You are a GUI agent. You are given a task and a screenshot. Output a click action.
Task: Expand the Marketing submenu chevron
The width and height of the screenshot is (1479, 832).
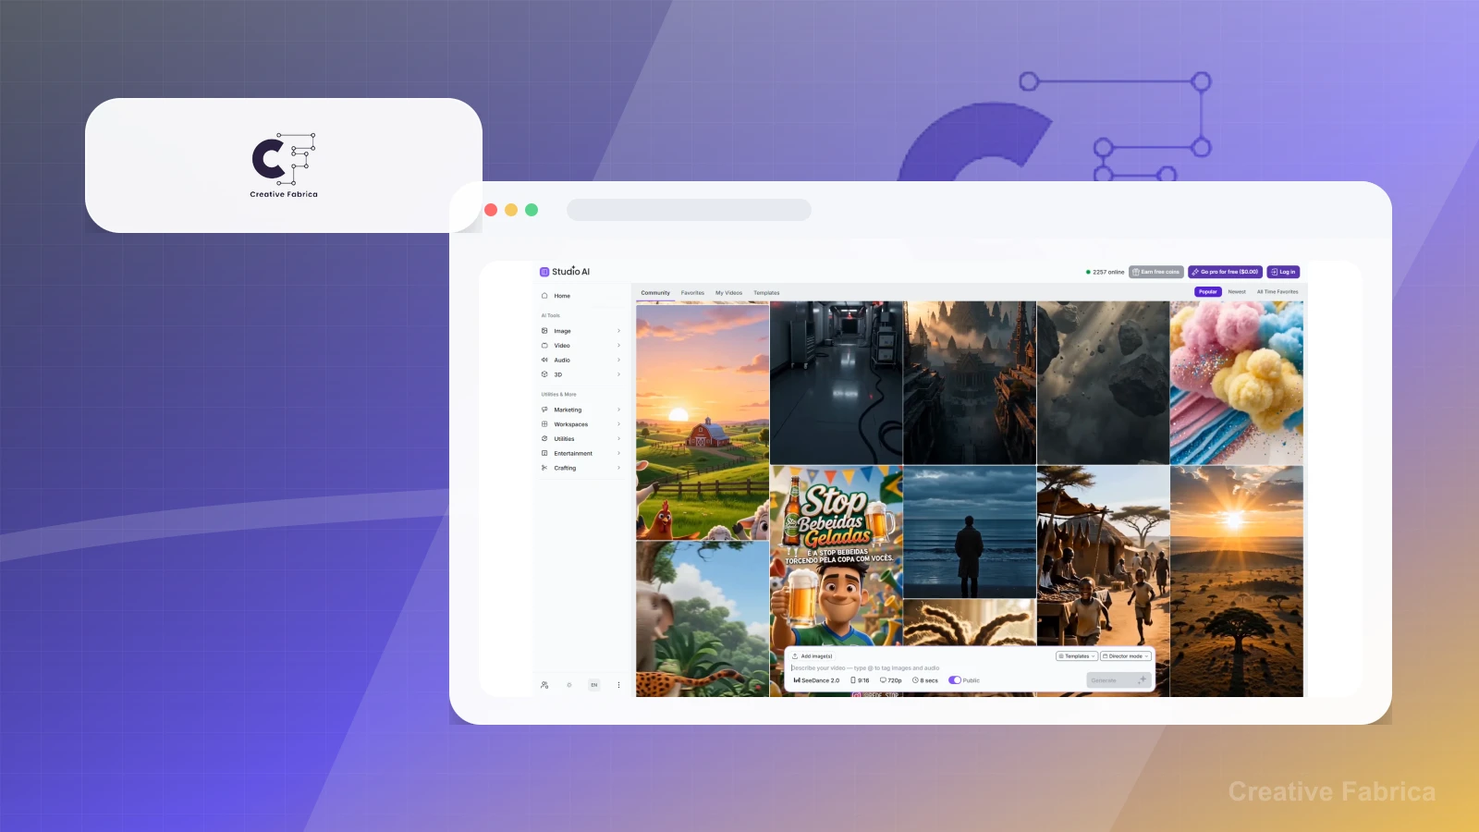(x=619, y=410)
